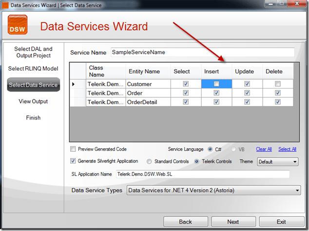This screenshot has height=231, width=309.
Task: Click the Order entity name cell
Action: click(x=148, y=93)
